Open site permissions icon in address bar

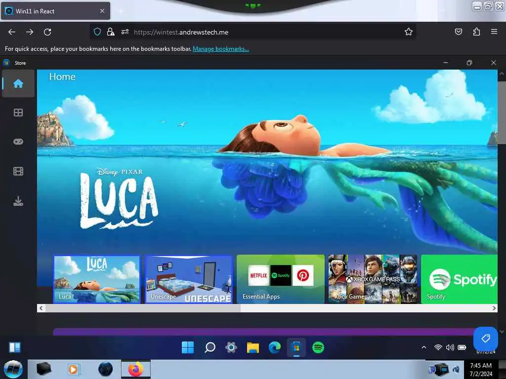(x=125, y=32)
